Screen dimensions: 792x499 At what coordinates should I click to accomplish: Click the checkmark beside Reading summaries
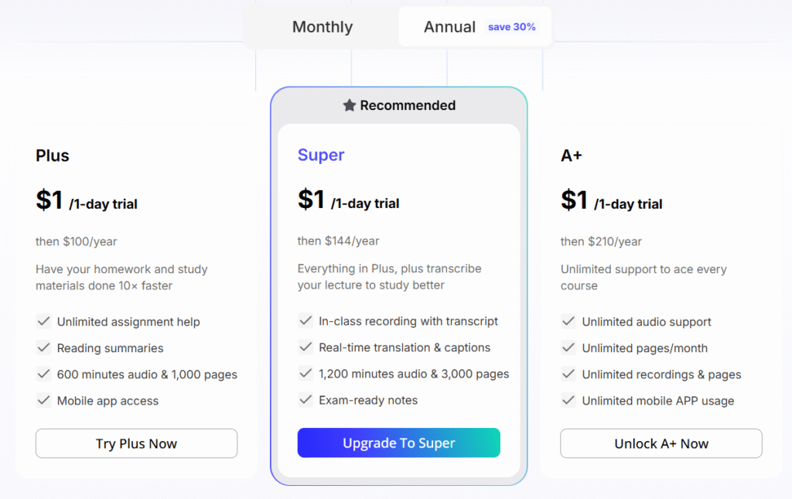click(43, 348)
